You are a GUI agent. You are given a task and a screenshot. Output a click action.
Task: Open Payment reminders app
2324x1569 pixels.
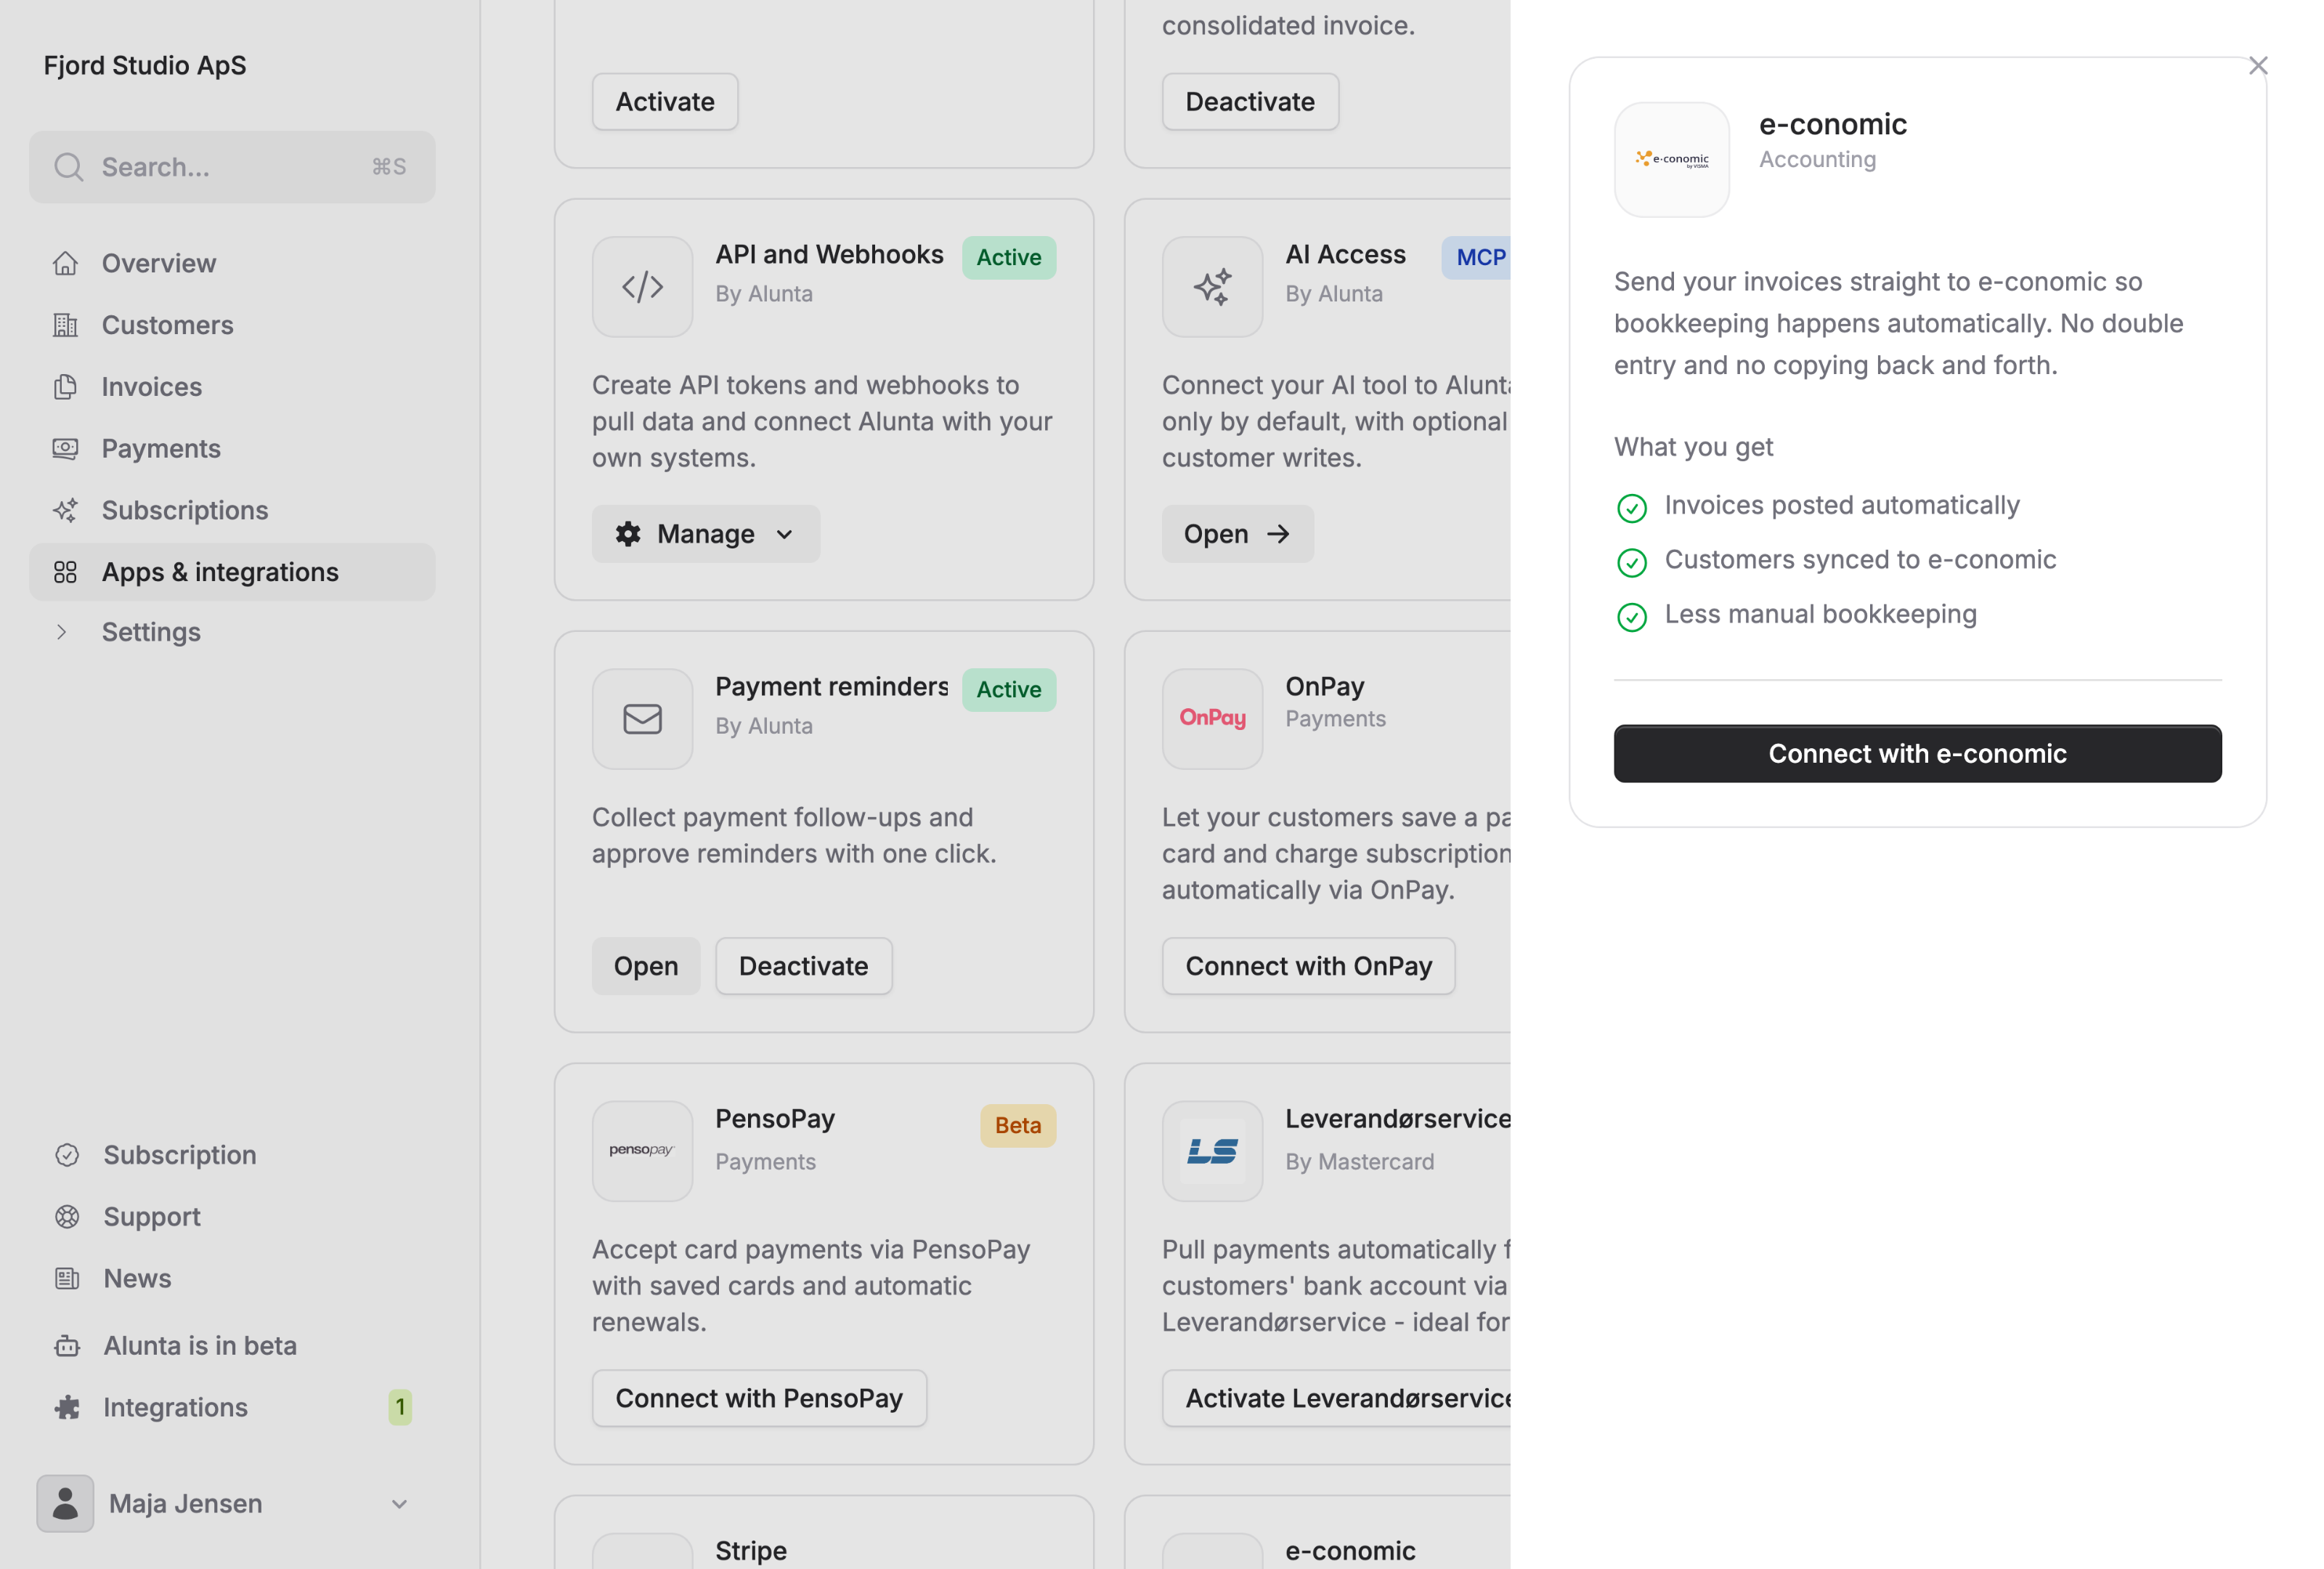pyautogui.click(x=646, y=966)
